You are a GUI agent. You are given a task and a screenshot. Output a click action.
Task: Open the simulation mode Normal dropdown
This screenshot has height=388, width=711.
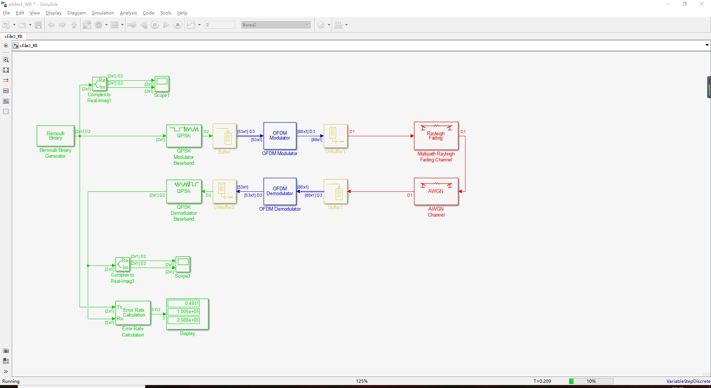276,25
